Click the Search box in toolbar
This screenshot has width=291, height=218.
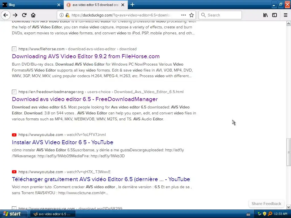pos(220,15)
